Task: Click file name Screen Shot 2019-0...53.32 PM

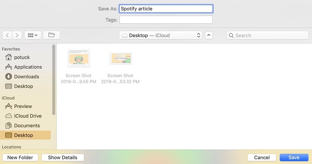Action: (120, 79)
